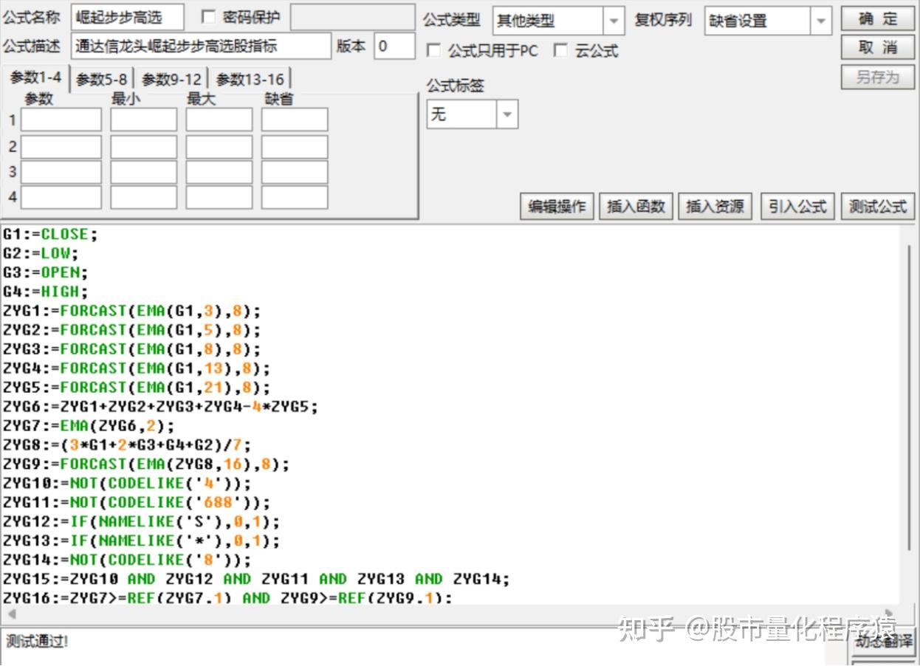Click the code line G2:=LOW;
Viewport: 920px width, 666px height.
[41, 253]
